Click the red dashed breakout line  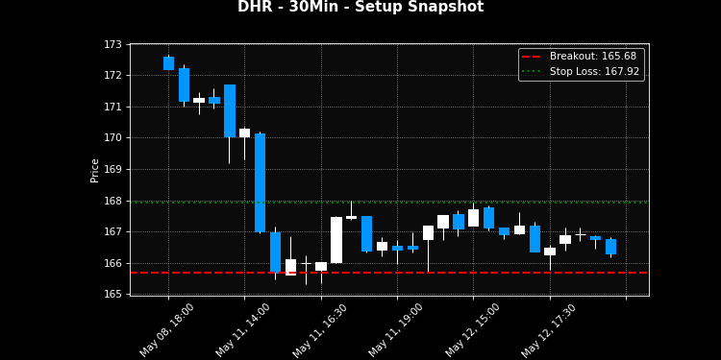point(389,273)
